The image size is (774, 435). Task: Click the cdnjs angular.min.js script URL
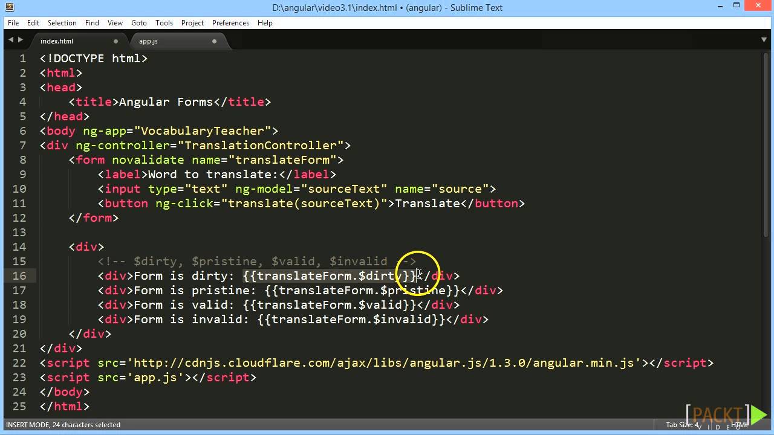(384, 363)
